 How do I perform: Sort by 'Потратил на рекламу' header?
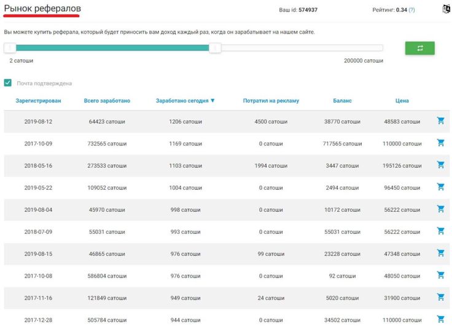(x=271, y=101)
